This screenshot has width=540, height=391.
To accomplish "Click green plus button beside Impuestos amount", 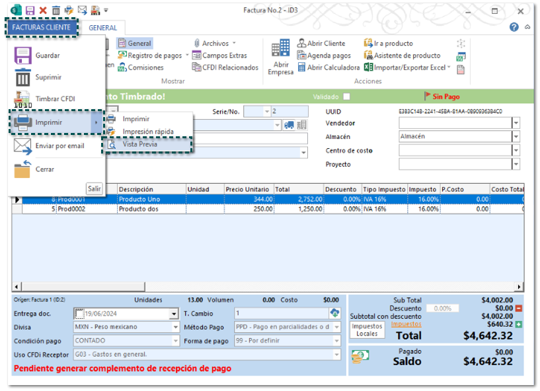I will pyautogui.click(x=519, y=324).
